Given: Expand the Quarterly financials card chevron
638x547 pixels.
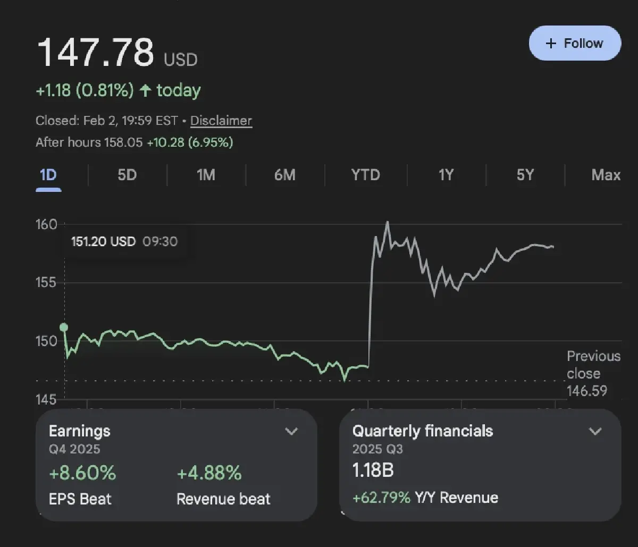Looking at the screenshot, I should 594,431.
